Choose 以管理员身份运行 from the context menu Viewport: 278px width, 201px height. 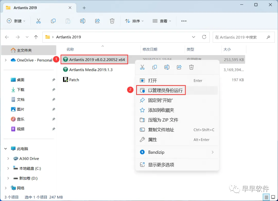[177, 90]
